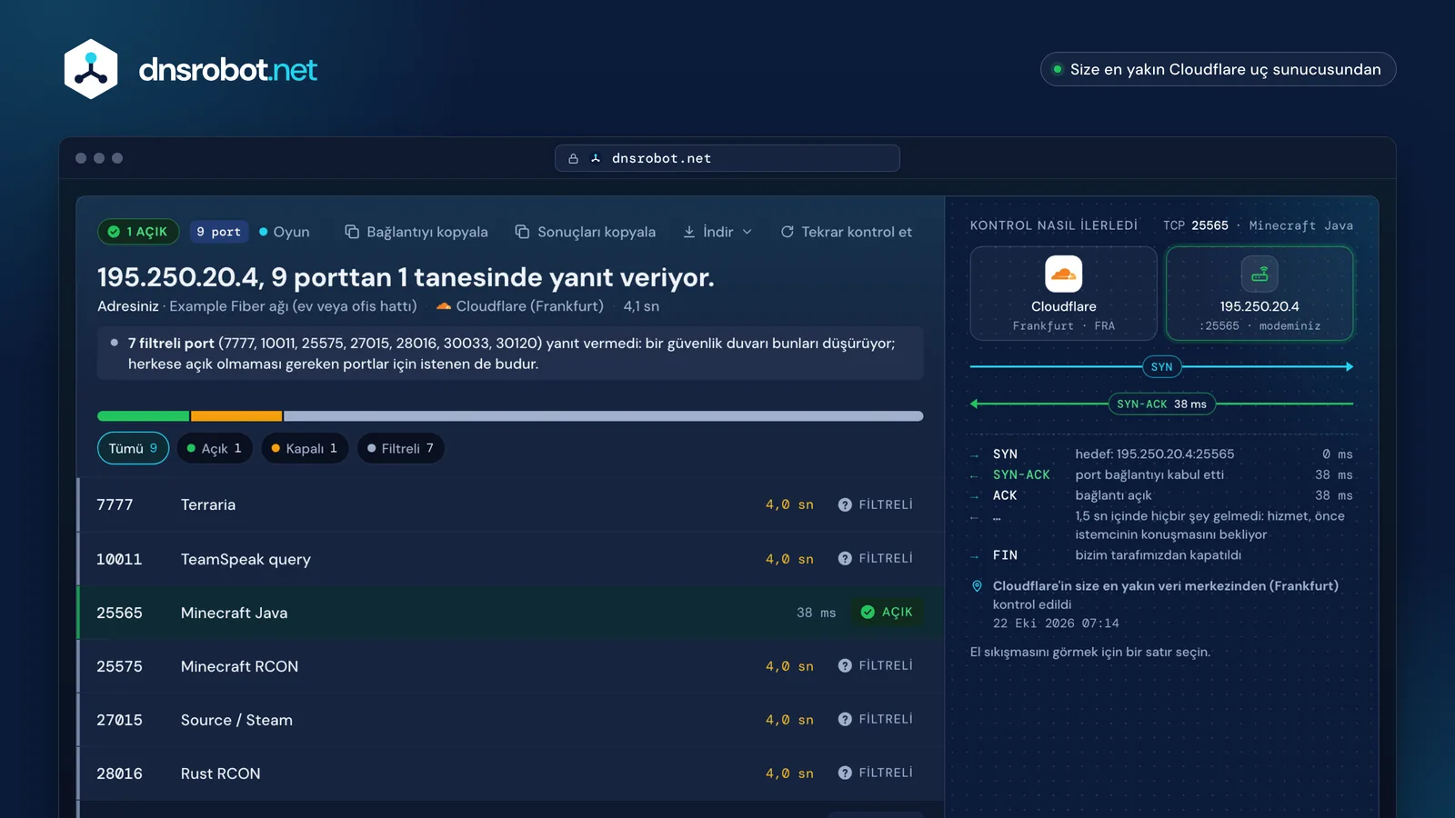Select the 28016 Rust RCON row
The height and width of the screenshot is (818, 1455).
(510, 773)
